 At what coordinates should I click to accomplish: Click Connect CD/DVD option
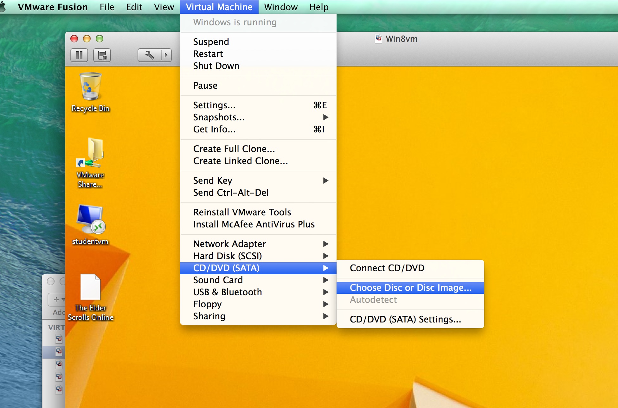pos(387,268)
